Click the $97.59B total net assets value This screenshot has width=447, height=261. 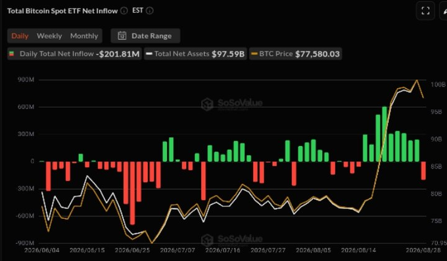point(228,54)
